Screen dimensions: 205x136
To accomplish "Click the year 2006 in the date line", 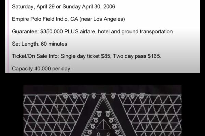I will tap(109, 7).
